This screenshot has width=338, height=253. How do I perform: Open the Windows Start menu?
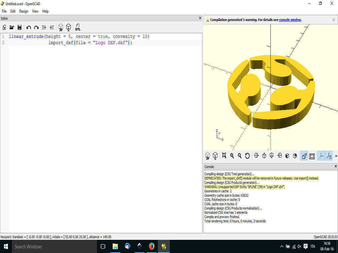[x=6, y=246]
